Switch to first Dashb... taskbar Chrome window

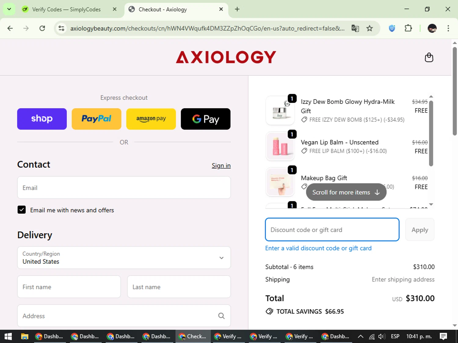[x=49, y=336]
